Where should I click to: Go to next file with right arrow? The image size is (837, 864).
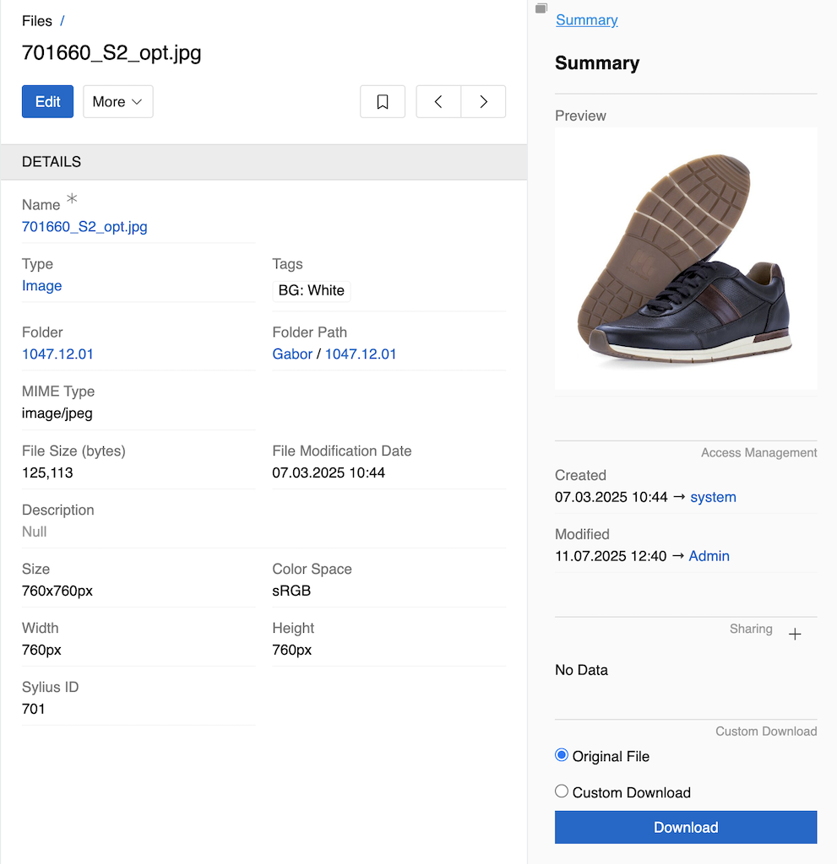(483, 102)
